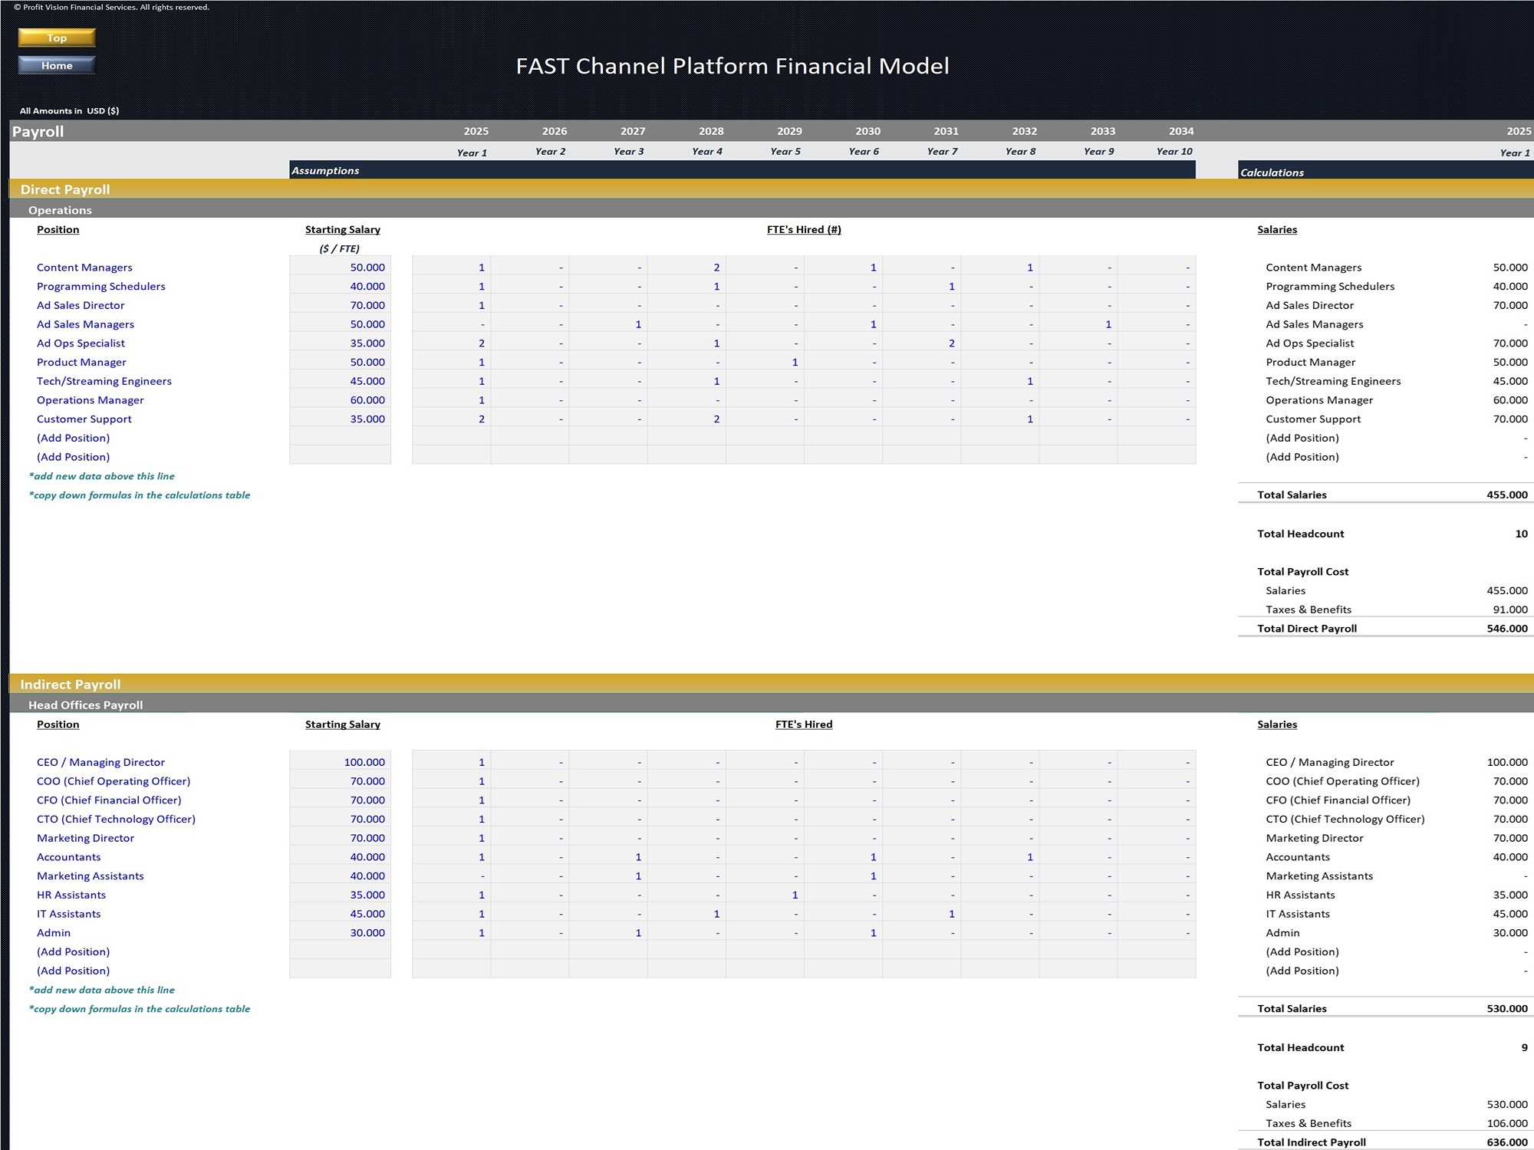Select the 2025 column header
1534x1150 pixels.
tap(474, 130)
